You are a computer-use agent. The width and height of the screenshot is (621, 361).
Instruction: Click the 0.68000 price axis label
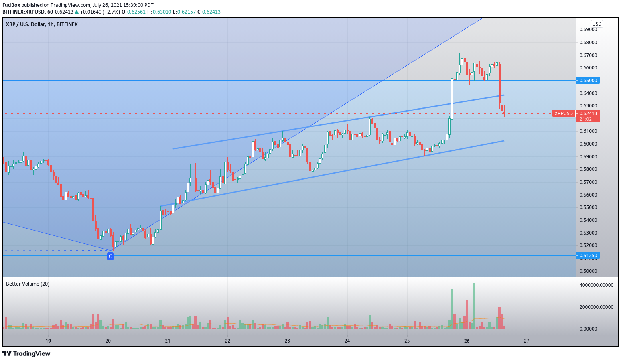588,43
